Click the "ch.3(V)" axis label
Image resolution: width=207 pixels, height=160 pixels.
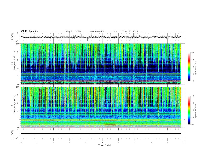coord(13,134)
